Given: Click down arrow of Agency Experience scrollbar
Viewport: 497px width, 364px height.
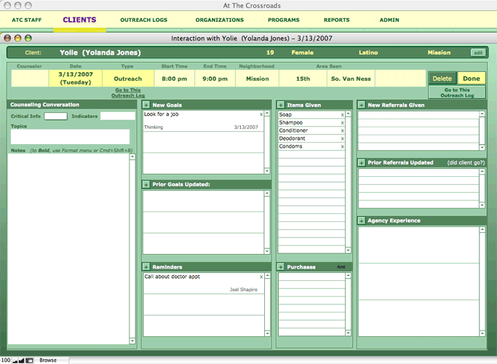Looking at the screenshot, I should click(x=482, y=333).
